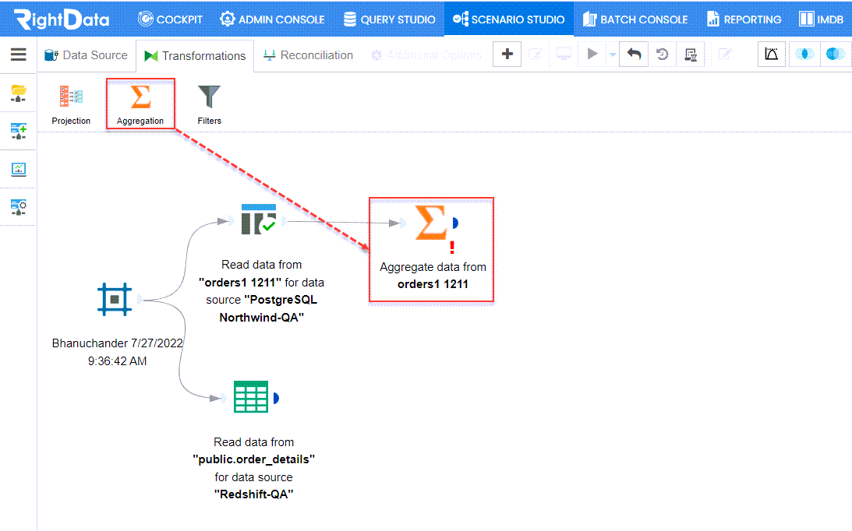This screenshot has width=852, height=531.
Task: Click the chart monitor sidebar icon
Action: tap(19, 170)
